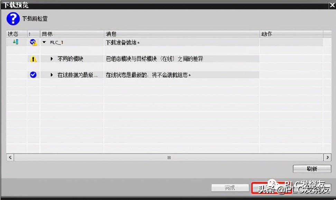Click the 动作 column header
Screen dimensions: 336x200
point(290,34)
